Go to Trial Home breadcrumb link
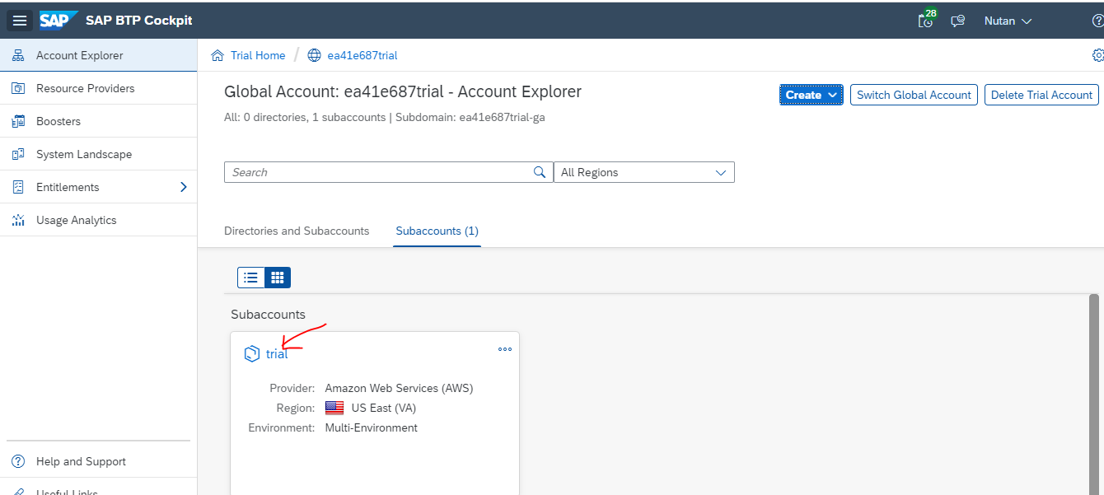1104x495 pixels. (x=258, y=55)
